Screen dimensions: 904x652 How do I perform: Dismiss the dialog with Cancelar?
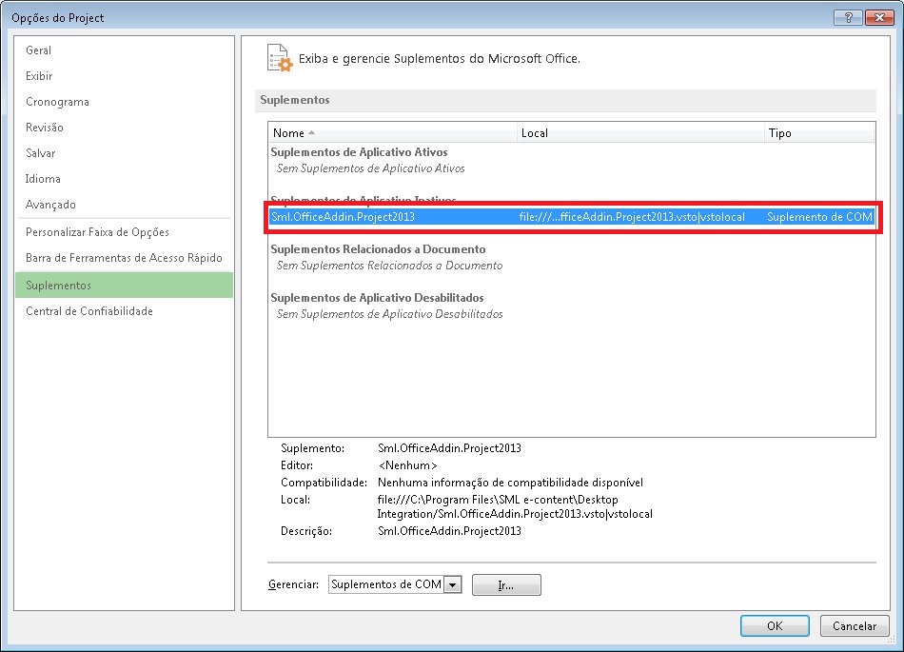[x=854, y=625]
